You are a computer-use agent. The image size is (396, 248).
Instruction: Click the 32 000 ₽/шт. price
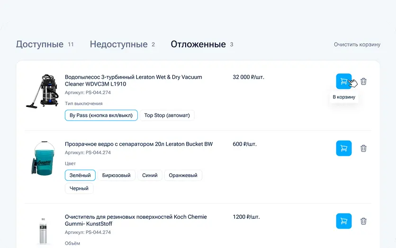248,77
